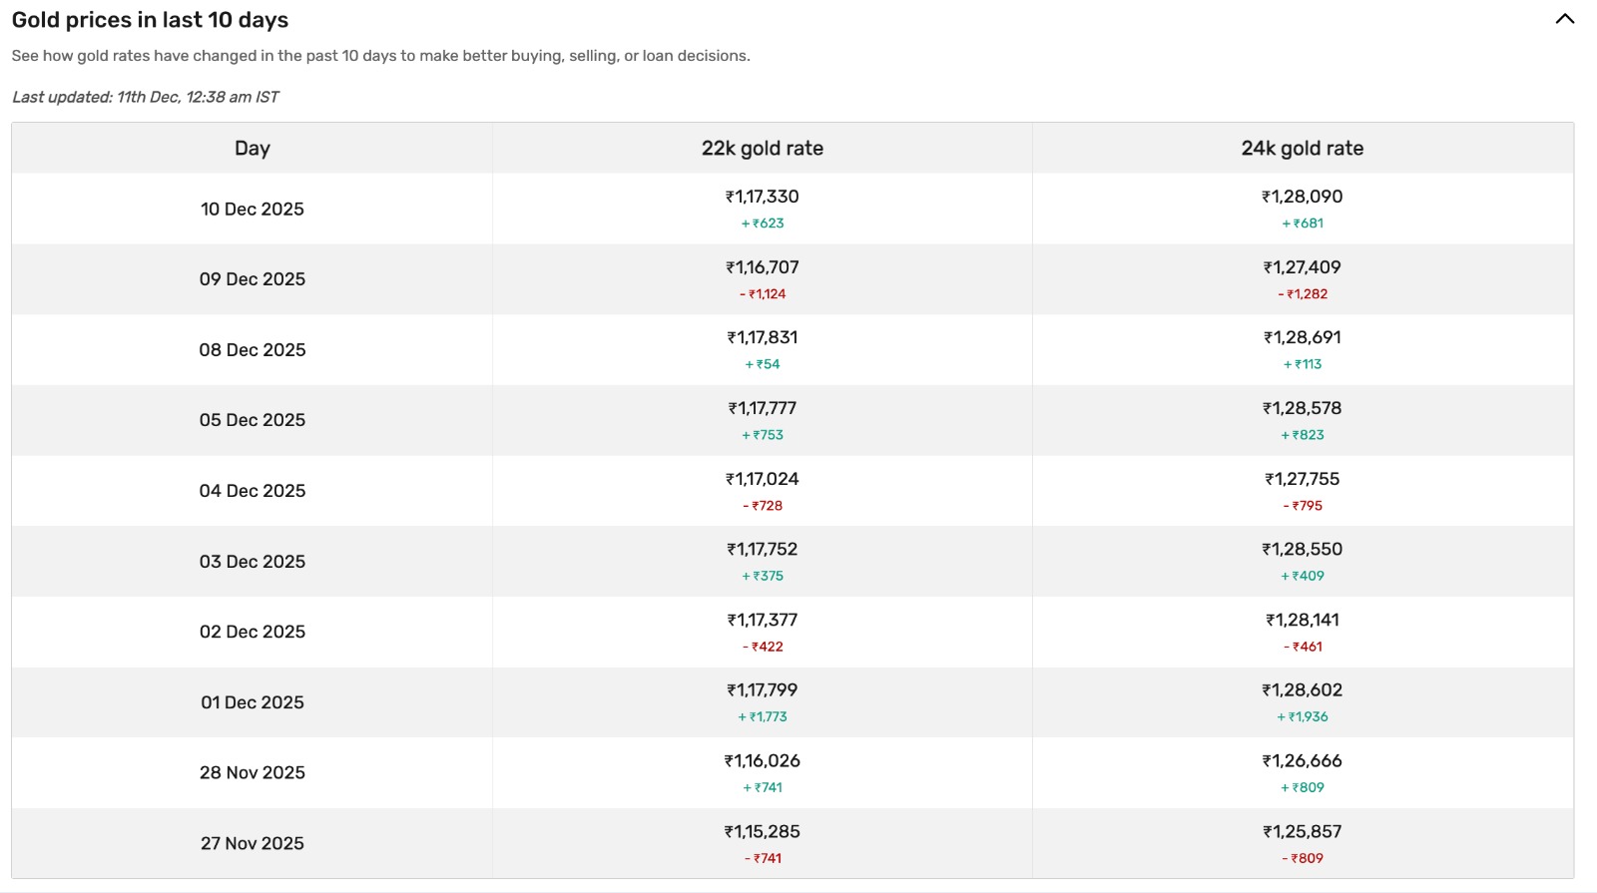Click the 22k price ₹1,17,752
The height and width of the screenshot is (893, 1597).
pyautogui.click(x=762, y=550)
